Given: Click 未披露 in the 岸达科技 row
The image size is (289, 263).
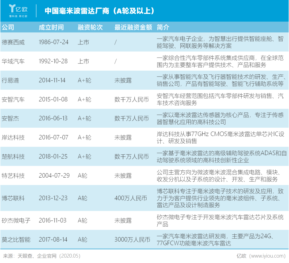Looking at the screenshot, I should (123, 138).
